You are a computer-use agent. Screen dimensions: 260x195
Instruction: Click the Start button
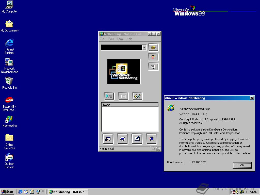7,192
